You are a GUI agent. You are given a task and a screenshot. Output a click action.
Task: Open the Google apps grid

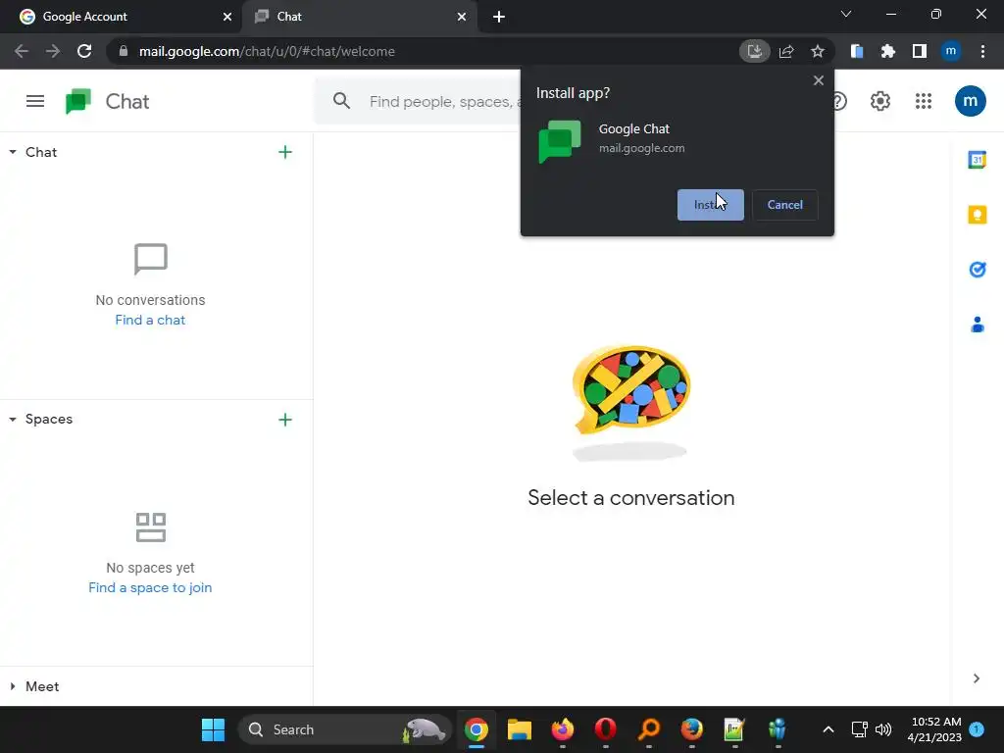coord(924,101)
